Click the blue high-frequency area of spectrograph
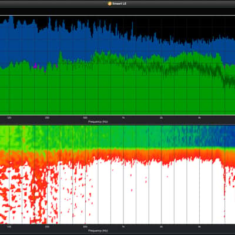This screenshot has width=235, height=235. [206, 135]
